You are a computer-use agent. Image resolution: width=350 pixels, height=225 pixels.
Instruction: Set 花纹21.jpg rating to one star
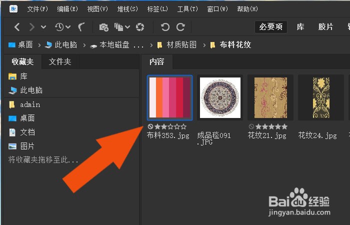[258, 127]
